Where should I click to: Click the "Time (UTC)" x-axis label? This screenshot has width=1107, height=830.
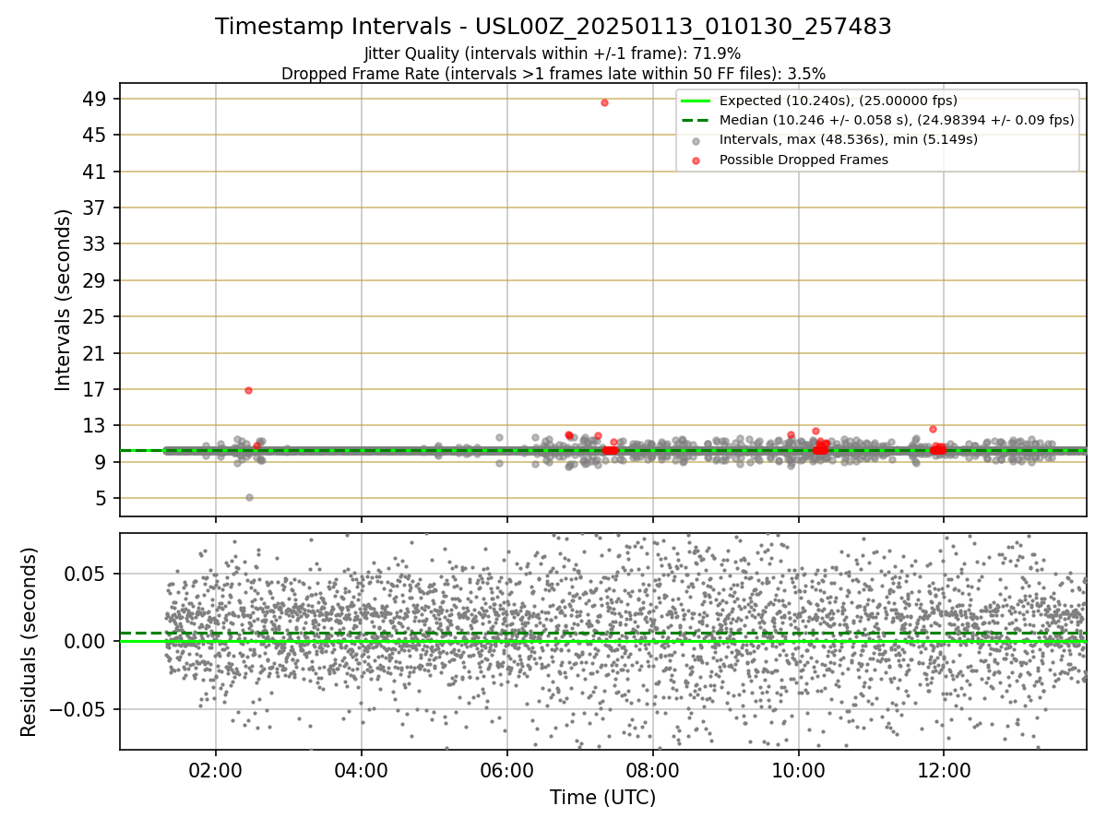pos(603,798)
